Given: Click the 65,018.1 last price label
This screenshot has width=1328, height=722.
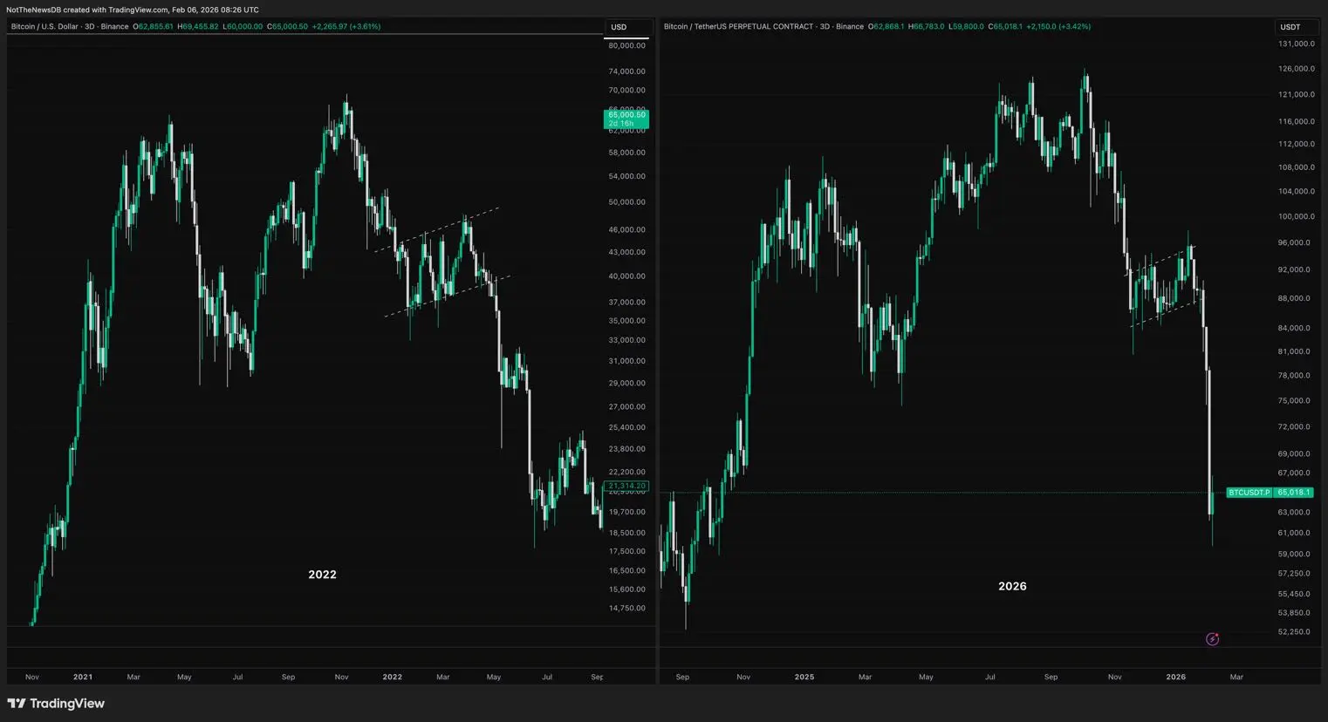Looking at the screenshot, I should (x=1292, y=493).
